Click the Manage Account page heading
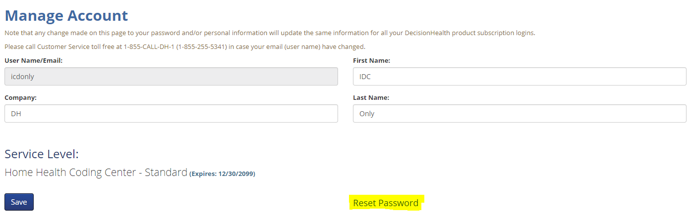The width and height of the screenshot is (692, 219). coord(66,16)
